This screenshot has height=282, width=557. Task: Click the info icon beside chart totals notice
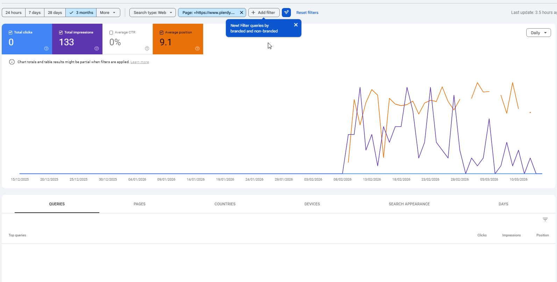pos(12,62)
